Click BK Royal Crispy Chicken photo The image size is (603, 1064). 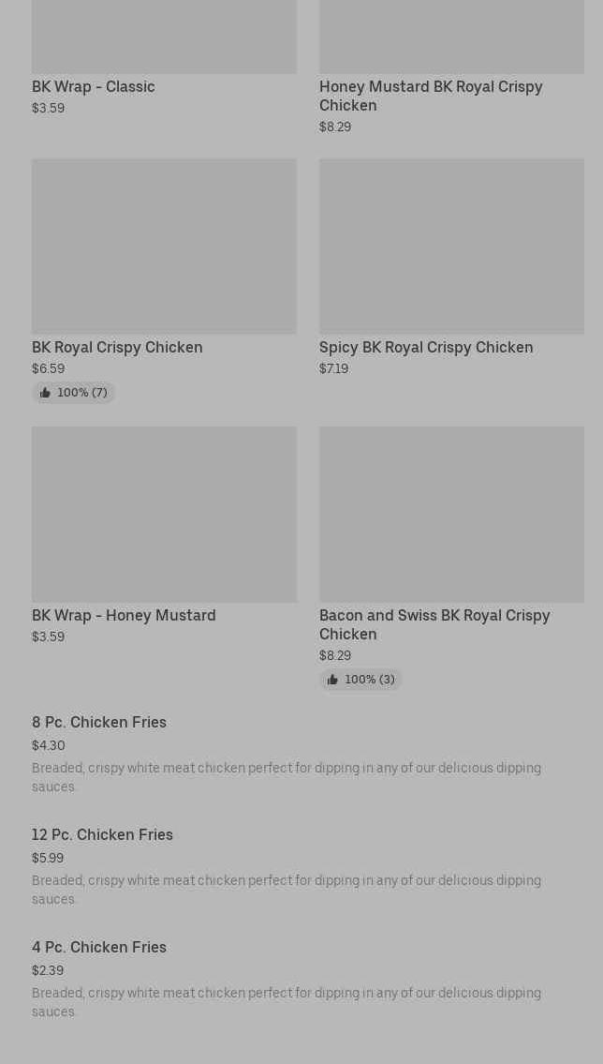pyautogui.click(x=164, y=246)
